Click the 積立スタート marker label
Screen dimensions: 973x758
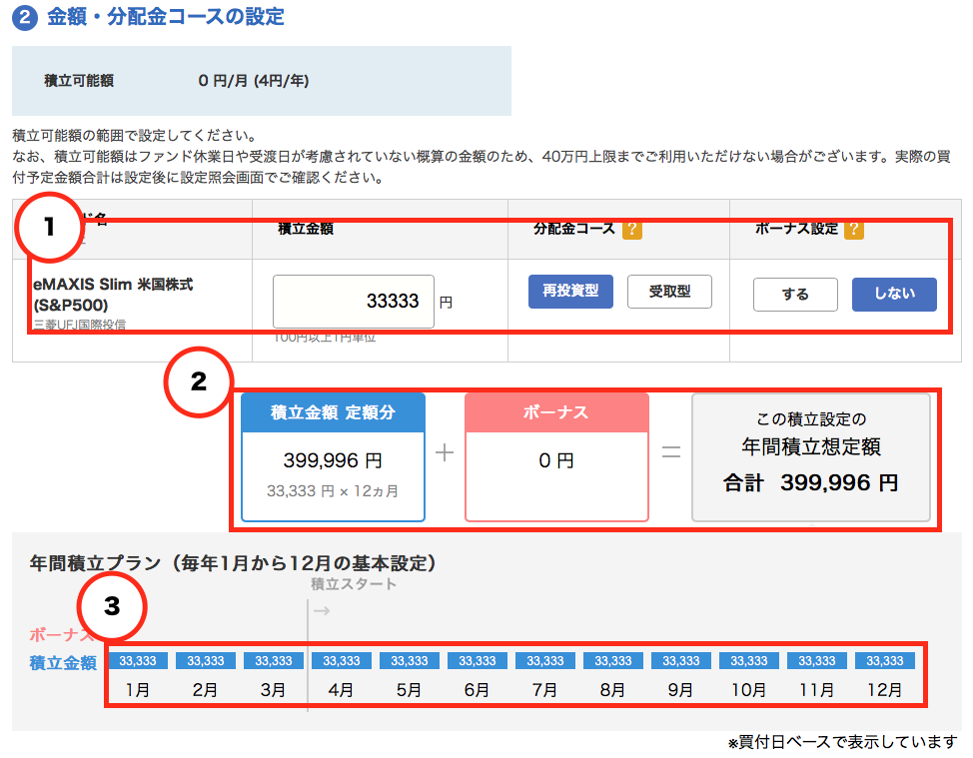354,584
